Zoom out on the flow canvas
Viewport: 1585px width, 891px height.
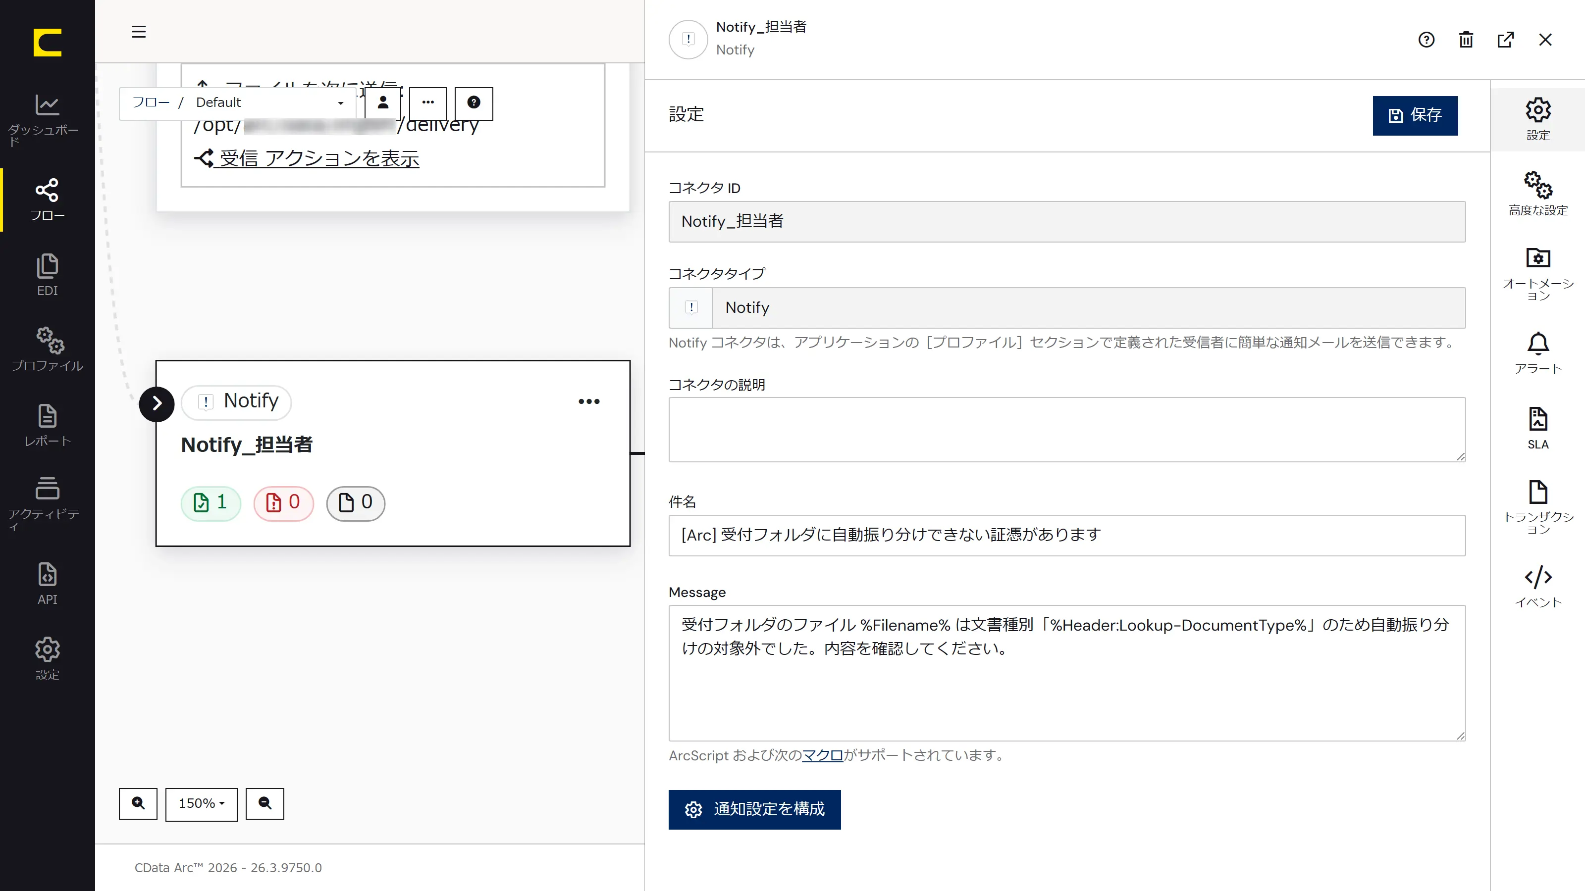point(264,803)
